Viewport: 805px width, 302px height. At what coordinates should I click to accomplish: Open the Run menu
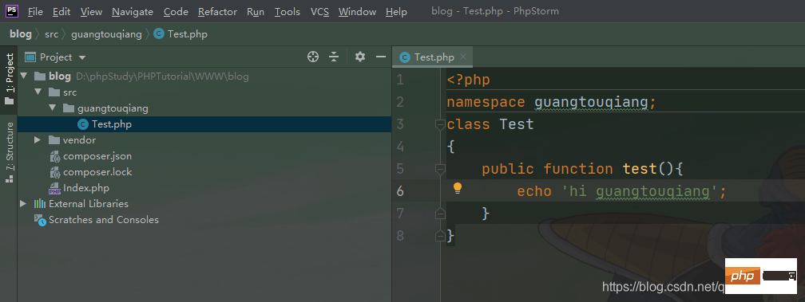point(256,11)
